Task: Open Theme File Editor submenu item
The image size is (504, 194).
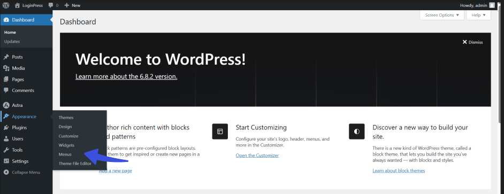Action: 75,164
